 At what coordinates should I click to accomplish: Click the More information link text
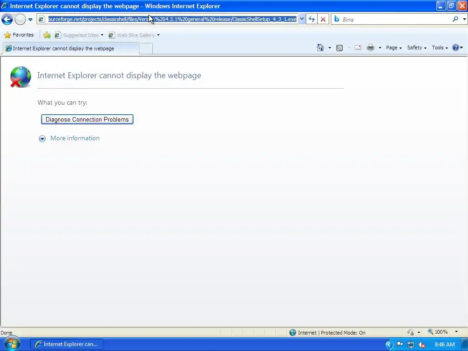[75, 138]
